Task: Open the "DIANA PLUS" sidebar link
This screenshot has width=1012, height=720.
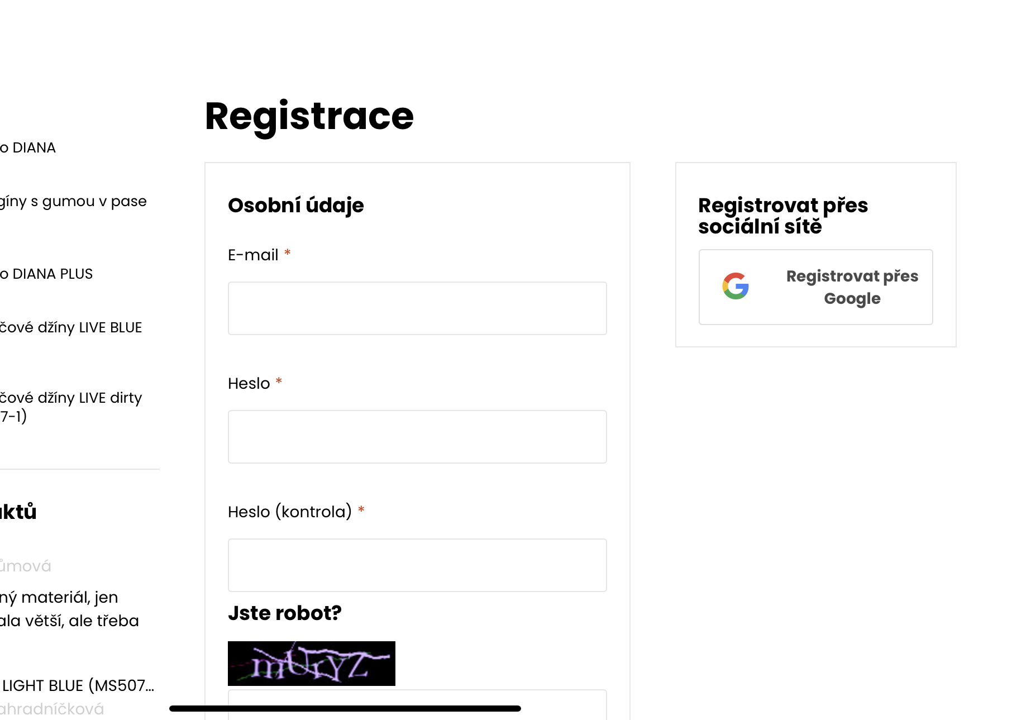Action: (x=46, y=274)
